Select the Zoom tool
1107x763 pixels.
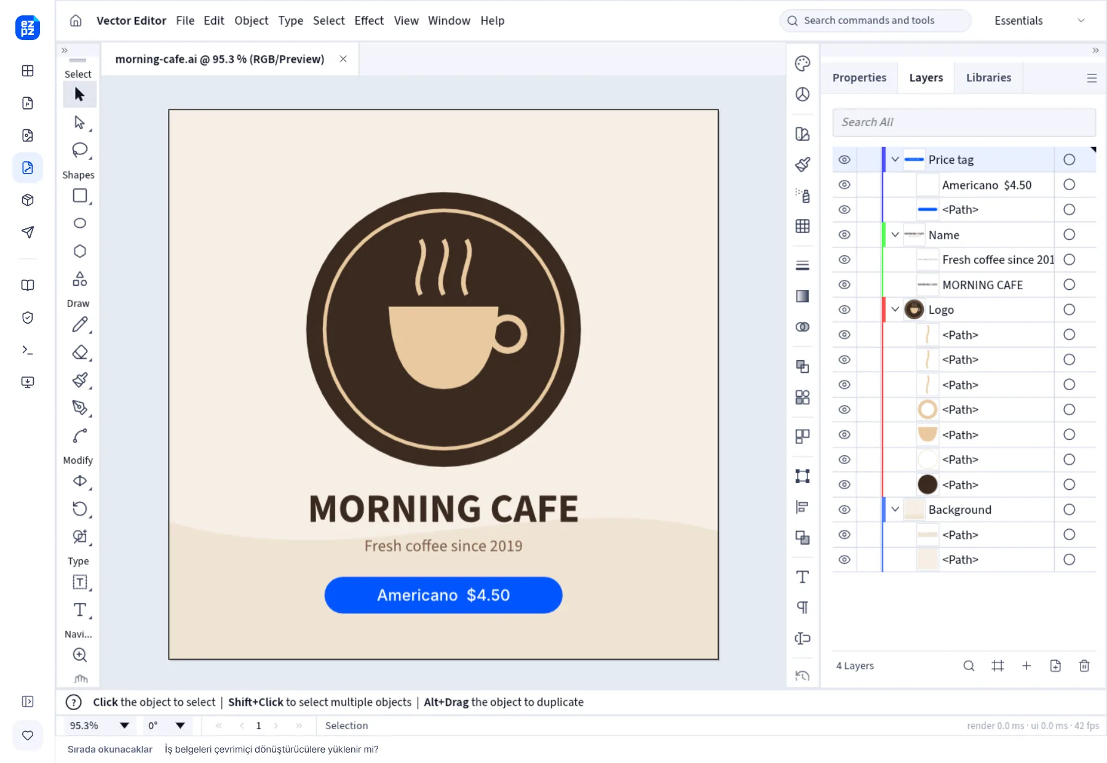[79, 655]
